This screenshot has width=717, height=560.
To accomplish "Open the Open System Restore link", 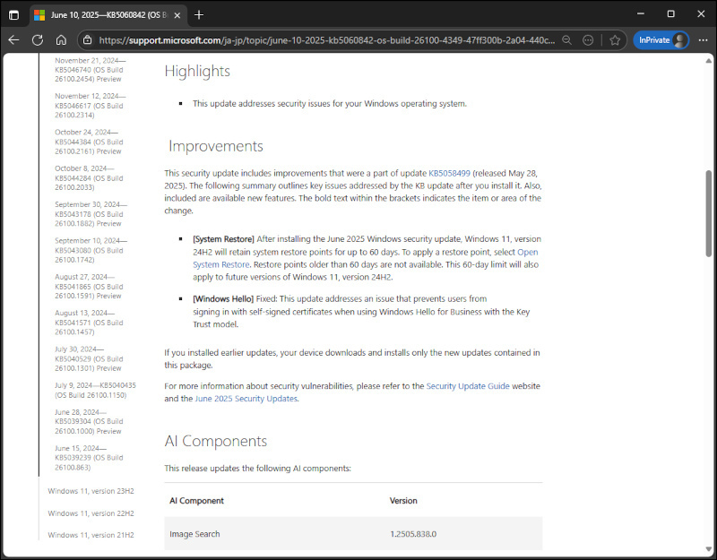I will (x=365, y=258).
